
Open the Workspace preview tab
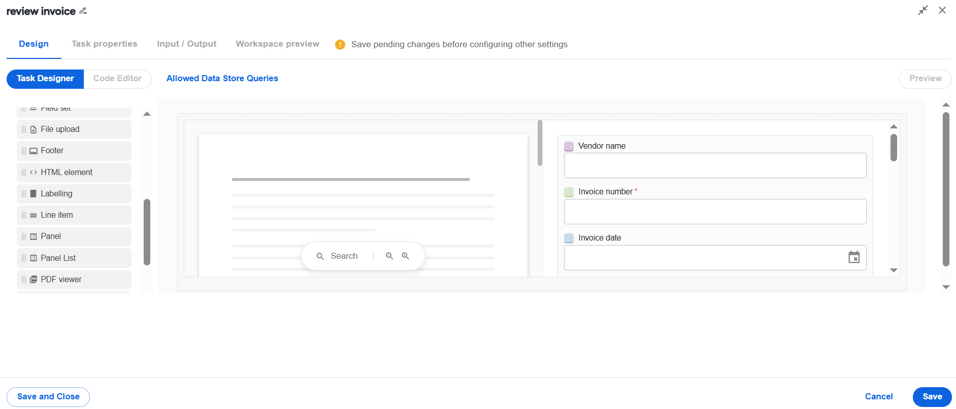click(x=278, y=44)
